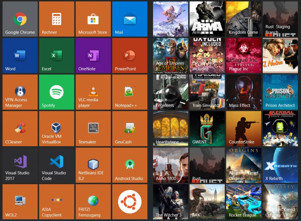Open Rust Staging Branch tile
The height and width of the screenshot is (221, 301).
[280, 19]
